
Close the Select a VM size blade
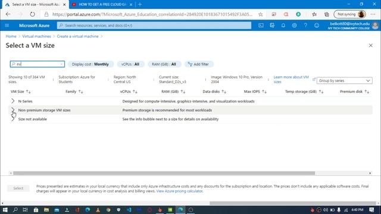(x=370, y=45)
